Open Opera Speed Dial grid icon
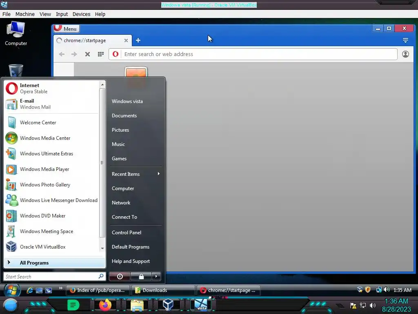The height and width of the screenshot is (314, 418). click(101, 54)
